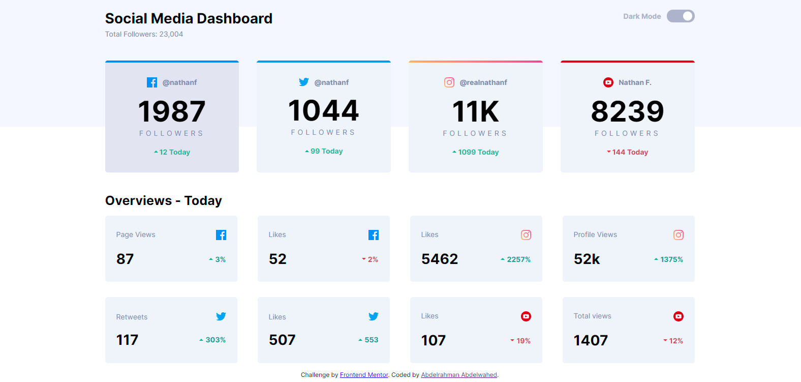
Task: Click YouTube icon next to Nathan F.
Action: (x=608, y=82)
